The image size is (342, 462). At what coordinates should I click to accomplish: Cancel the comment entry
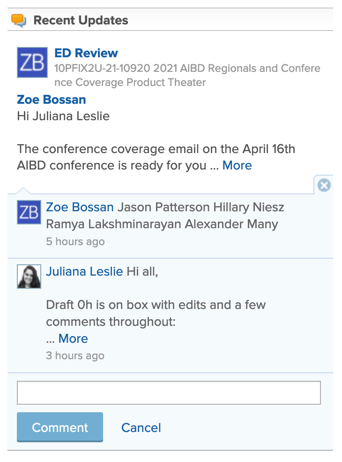tap(141, 428)
